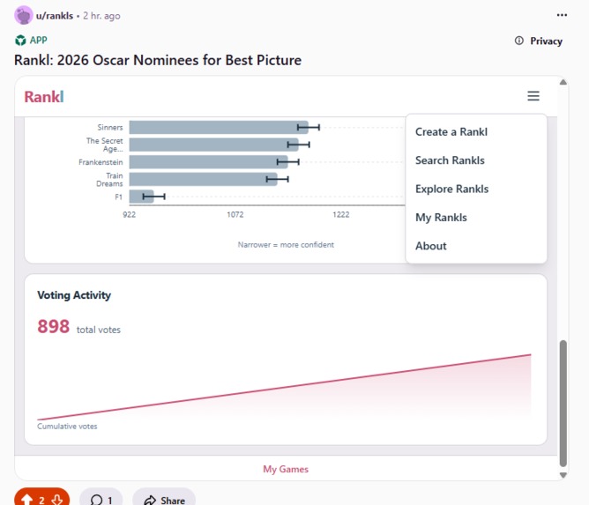Click the Frankenstein bar in chart
Viewport: 589px width, 505px height.
point(208,162)
